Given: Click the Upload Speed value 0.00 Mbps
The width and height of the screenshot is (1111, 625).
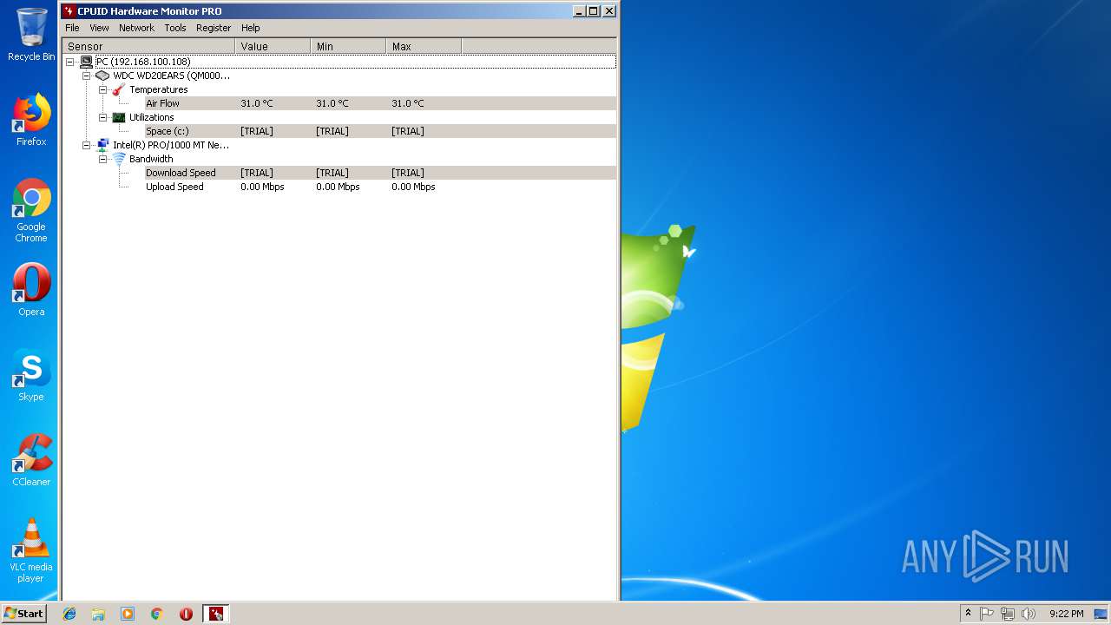Looking at the screenshot, I should 262,187.
